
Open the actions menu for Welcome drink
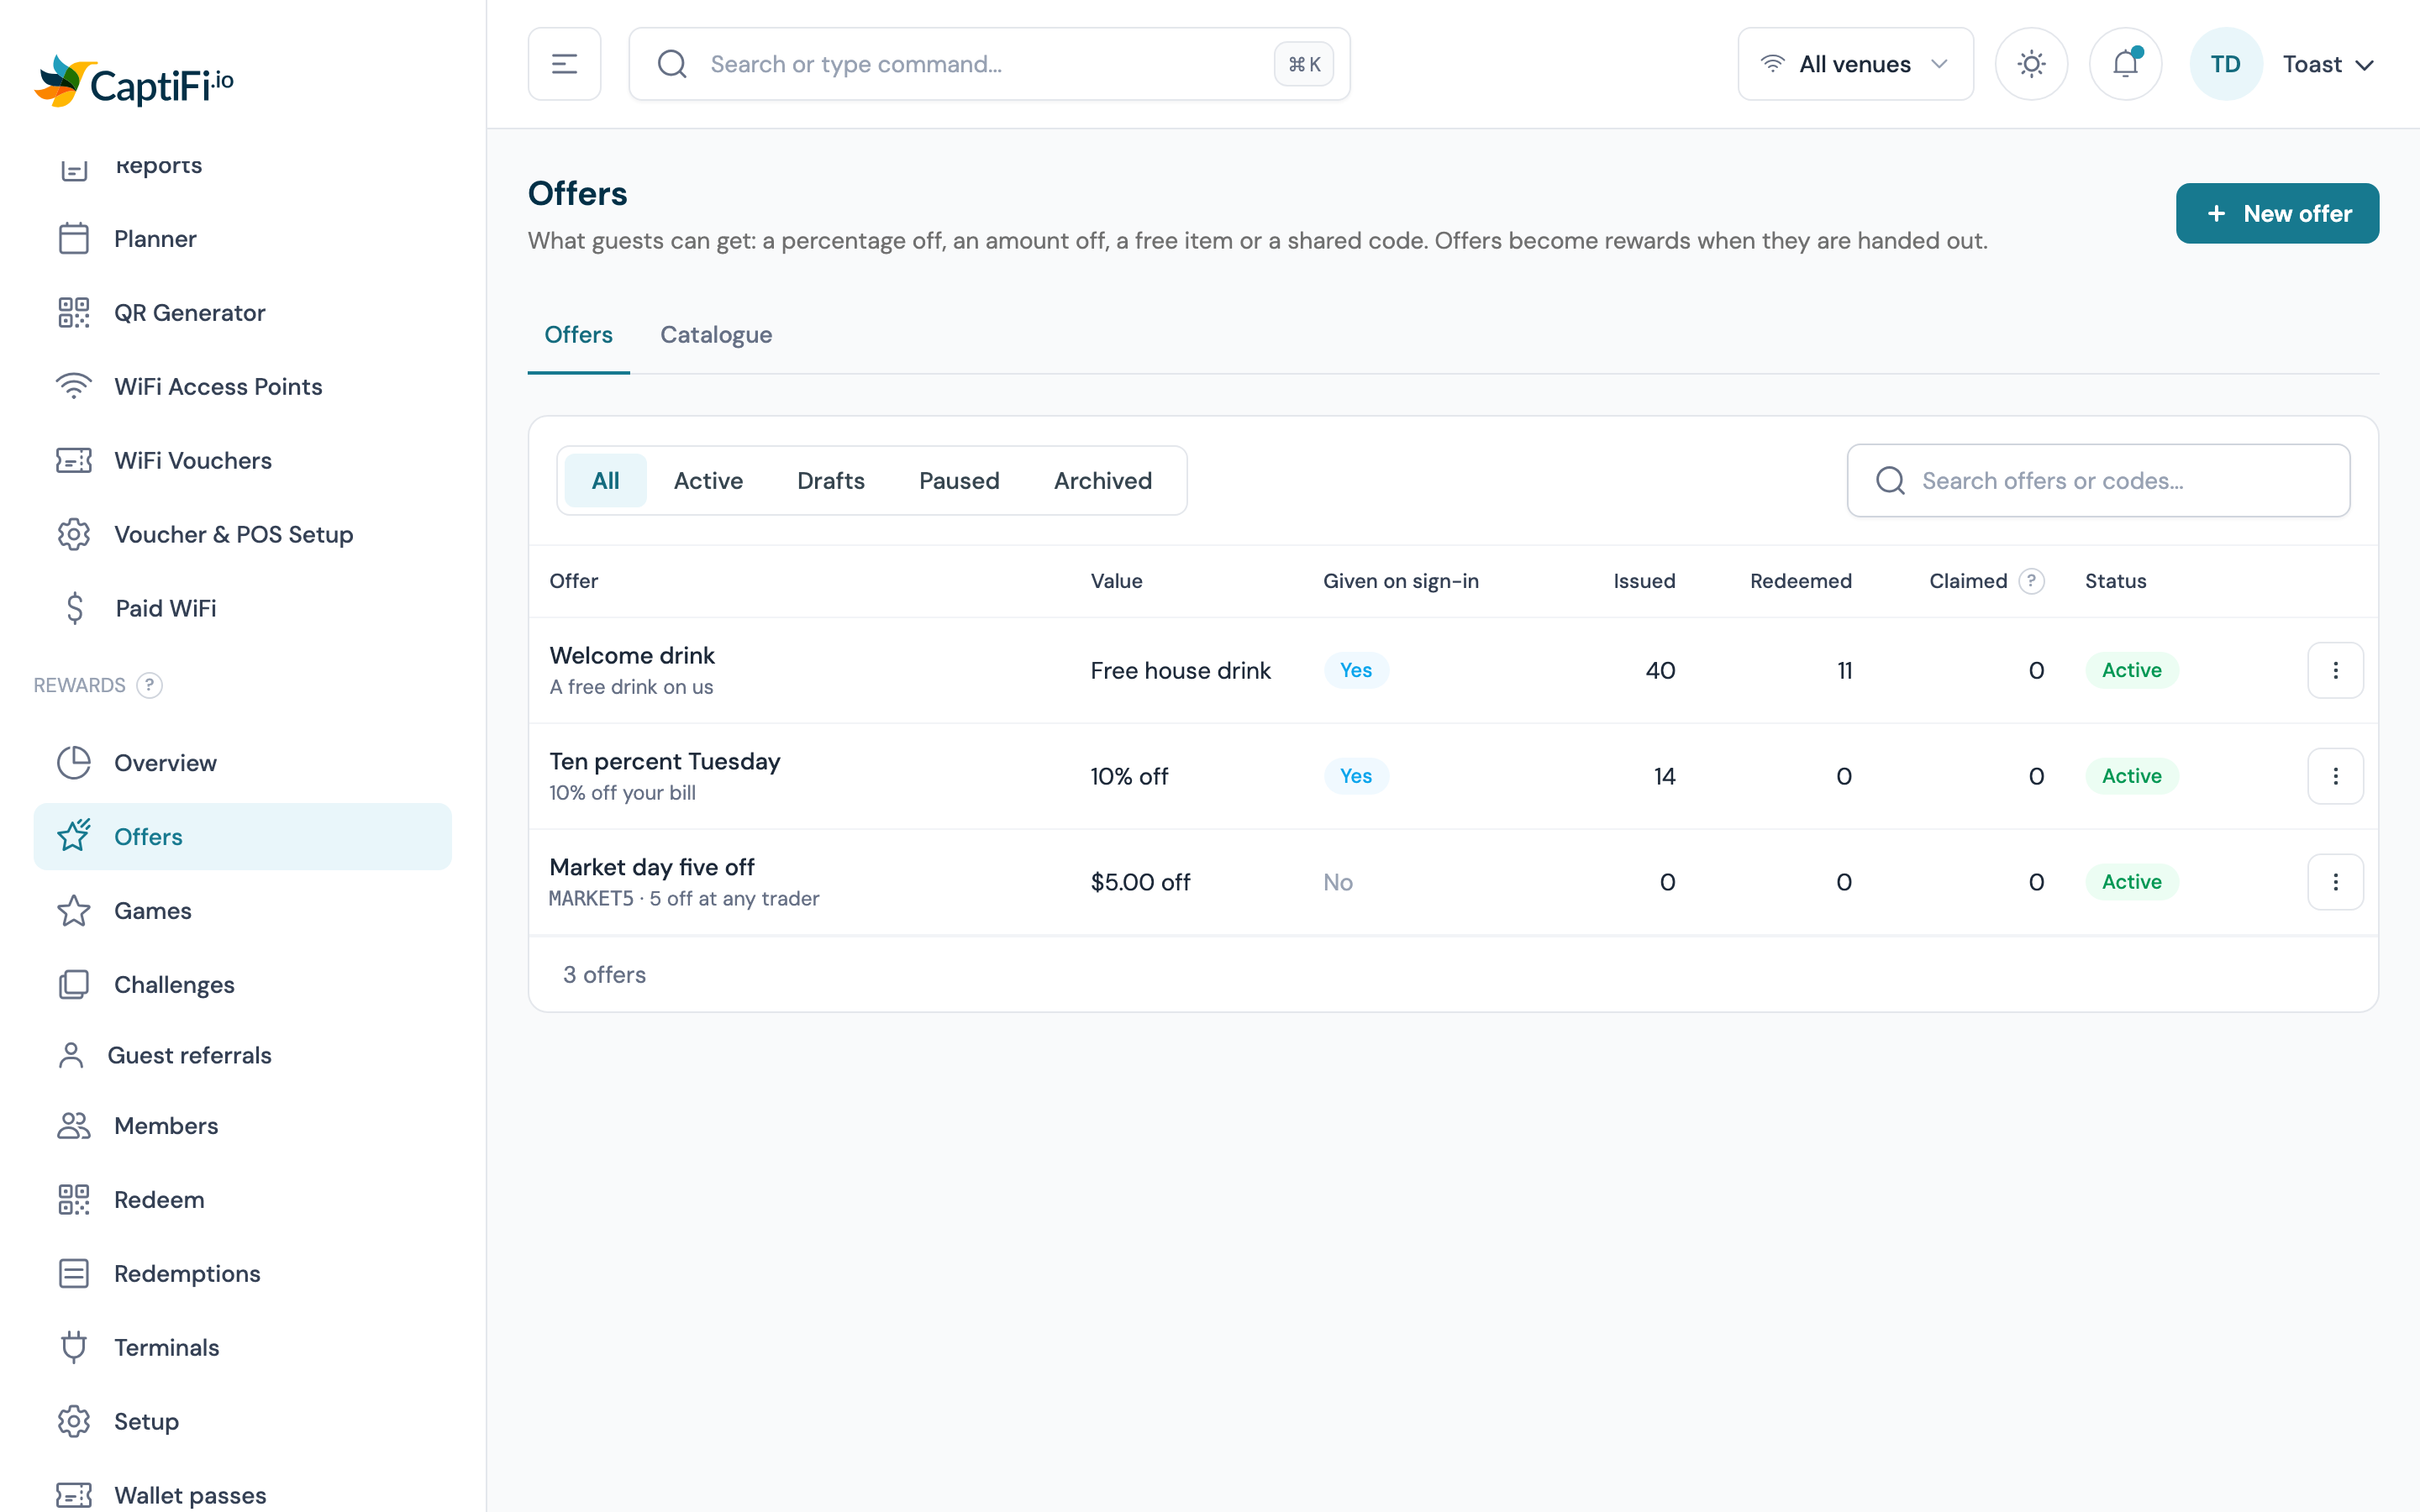click(2335, 670)
